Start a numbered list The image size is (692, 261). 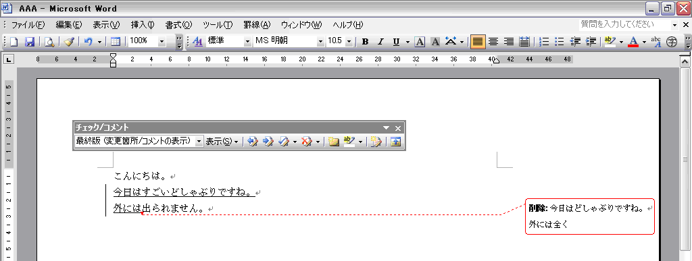(545, 42)
